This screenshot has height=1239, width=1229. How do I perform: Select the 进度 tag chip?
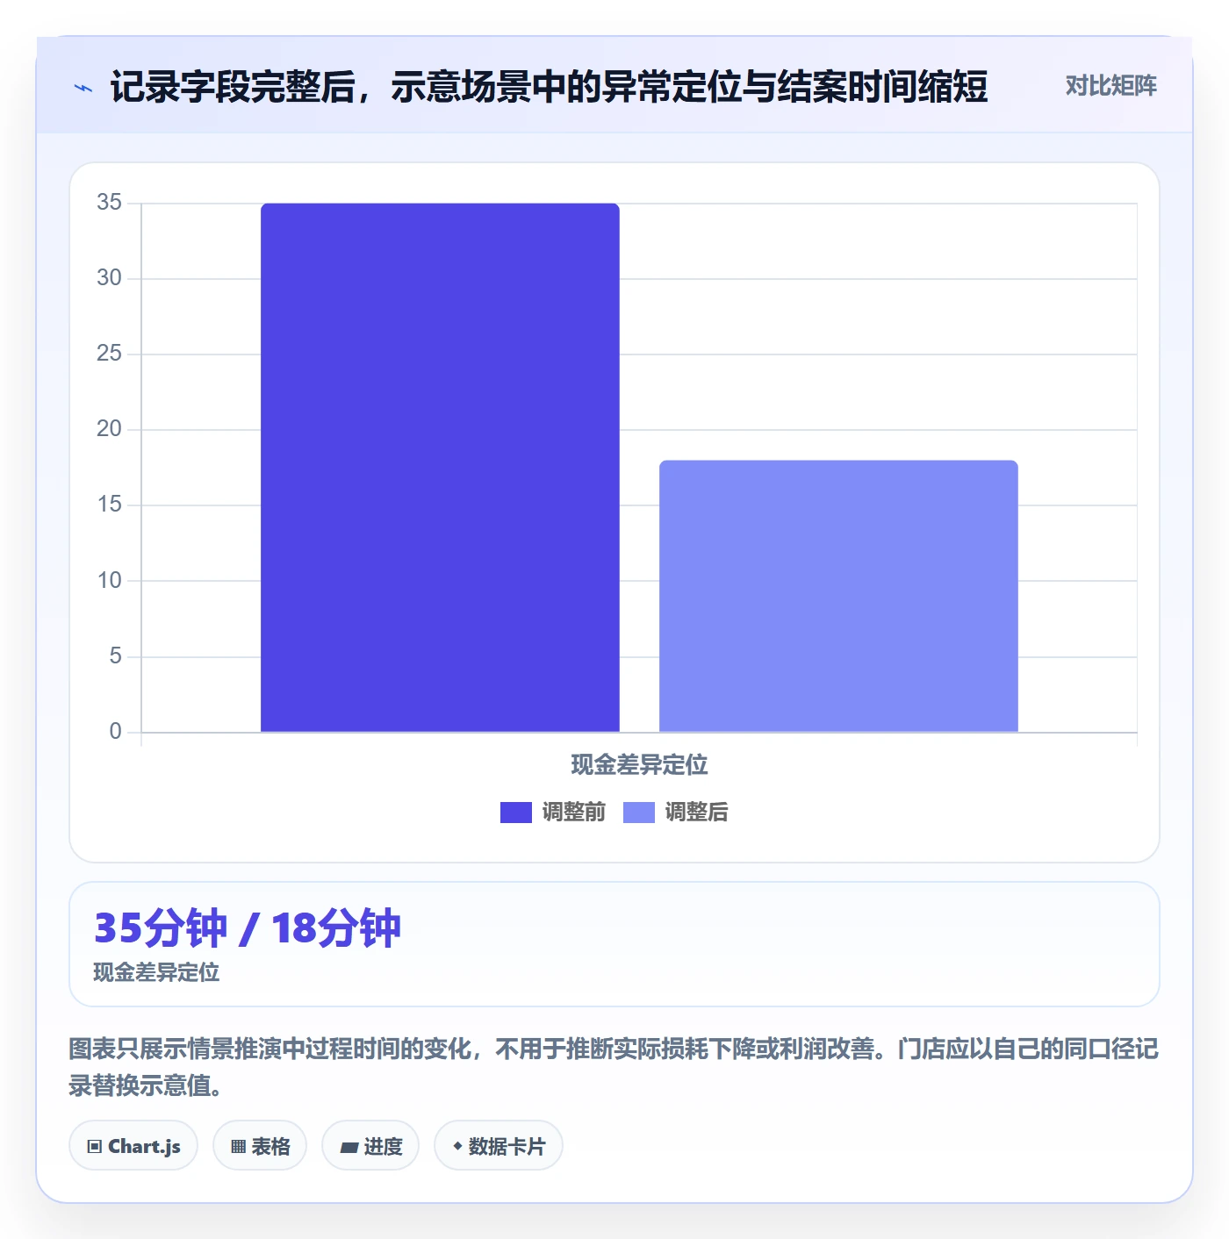click(x=370, y=1146)
